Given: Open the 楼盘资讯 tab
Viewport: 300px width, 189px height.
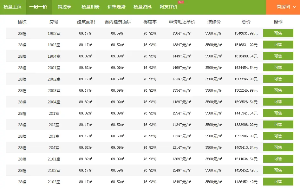Looking at the screenshot, I should click(142, 7).
